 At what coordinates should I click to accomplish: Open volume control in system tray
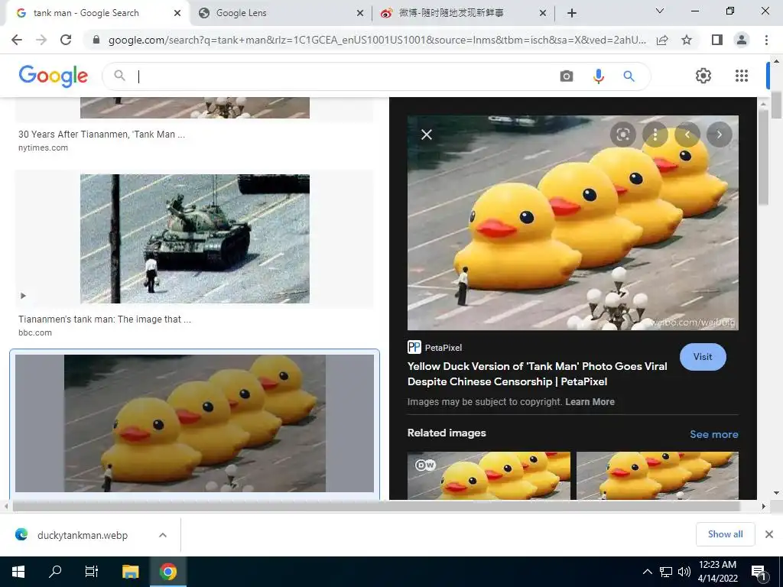[684, 572]
